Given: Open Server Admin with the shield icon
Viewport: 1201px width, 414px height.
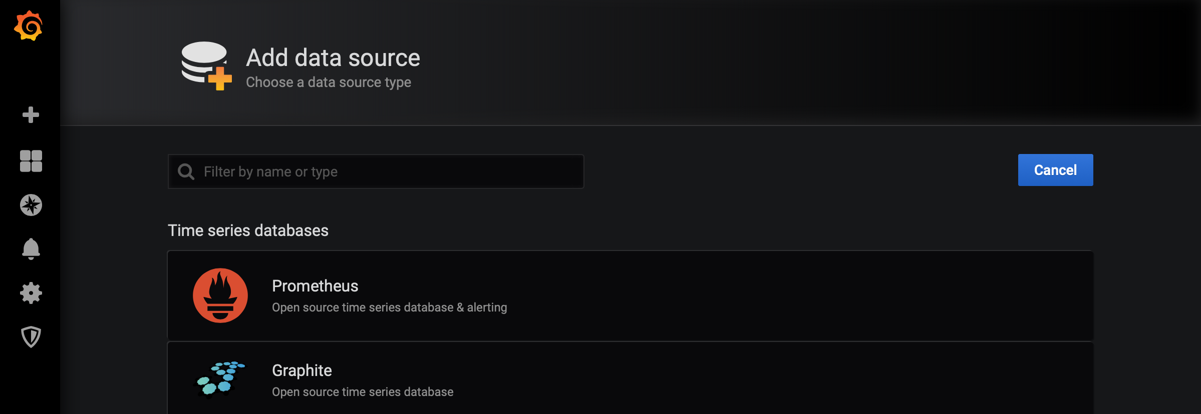Looking at the screenshot, I should point(31,337).
